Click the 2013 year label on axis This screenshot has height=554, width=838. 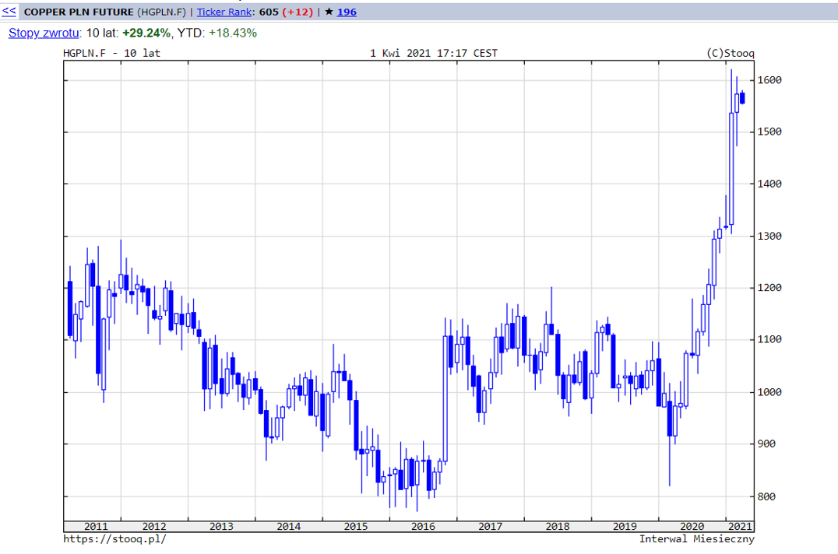[x=221, y=526]
